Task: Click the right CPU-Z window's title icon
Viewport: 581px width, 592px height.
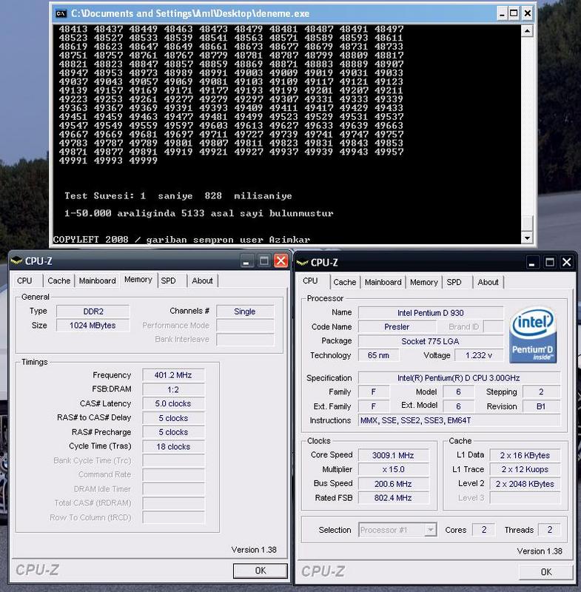Action: (x=303, y=262)
